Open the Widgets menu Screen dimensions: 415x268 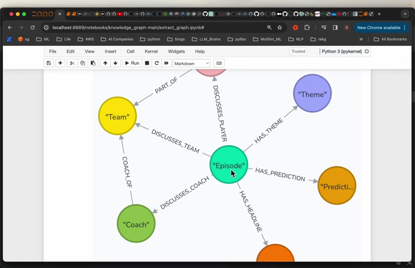pyautogui.click(x=176, y=51)
